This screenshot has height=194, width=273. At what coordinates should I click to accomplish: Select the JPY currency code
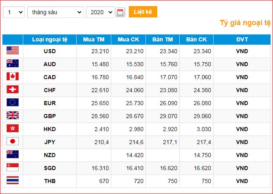coord(50,142)
